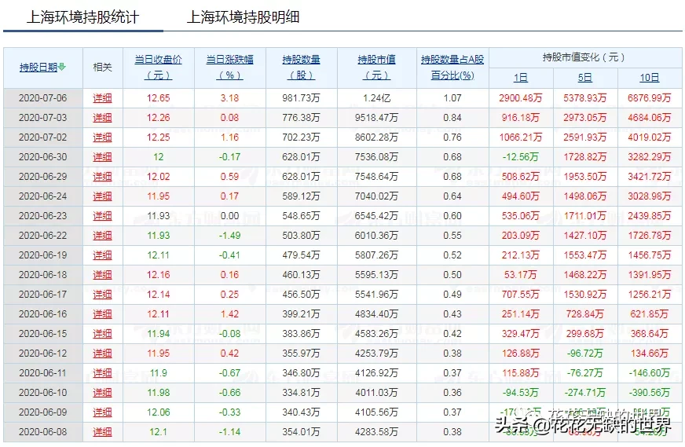
Task: Click the closing price 12.26
Action: click(x=158, y=118)
